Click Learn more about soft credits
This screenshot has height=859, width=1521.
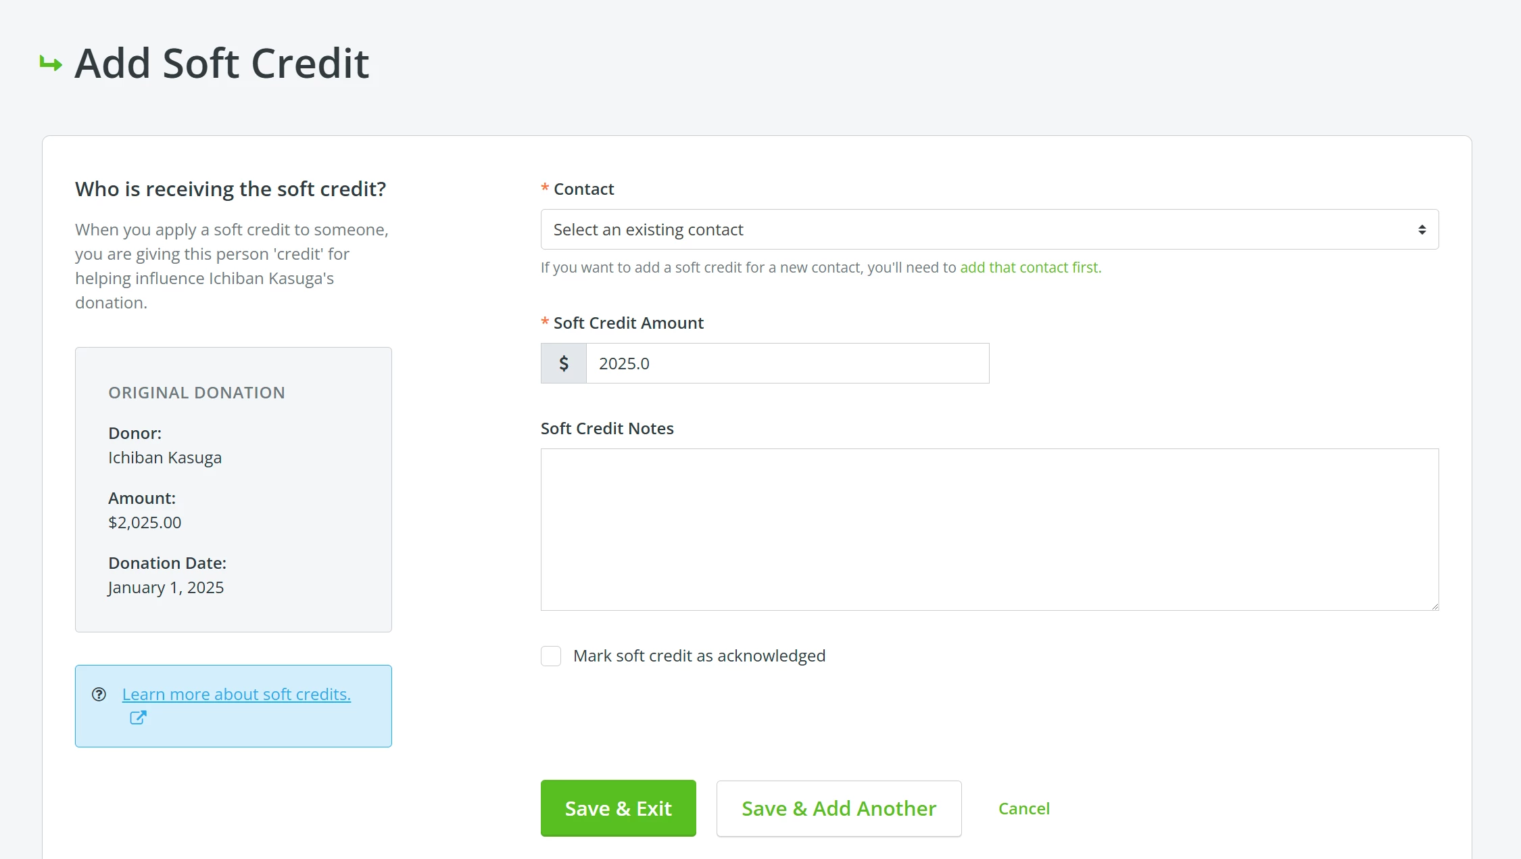(x=236, y=693)
